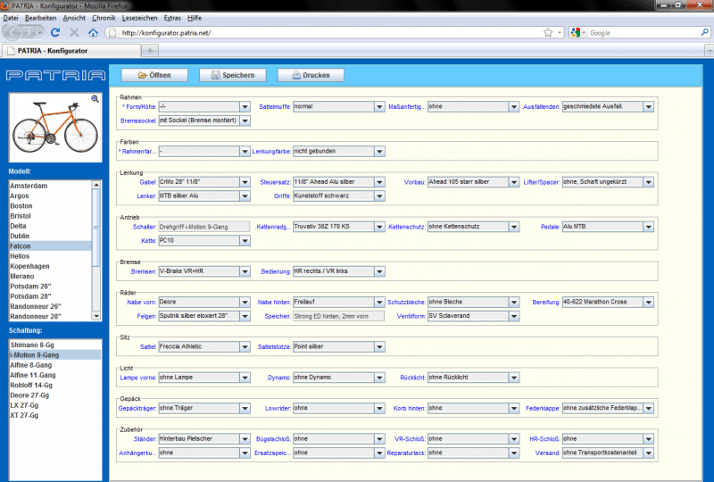
Task: Select Rohloff 14-Gg Schaltung
Action: click(55, 385)
